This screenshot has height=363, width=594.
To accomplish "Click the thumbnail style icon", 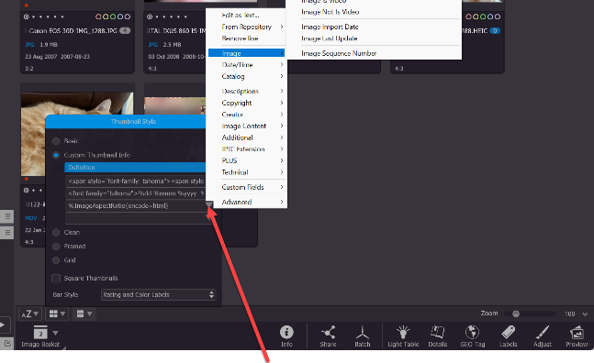I will coord(80,313).
